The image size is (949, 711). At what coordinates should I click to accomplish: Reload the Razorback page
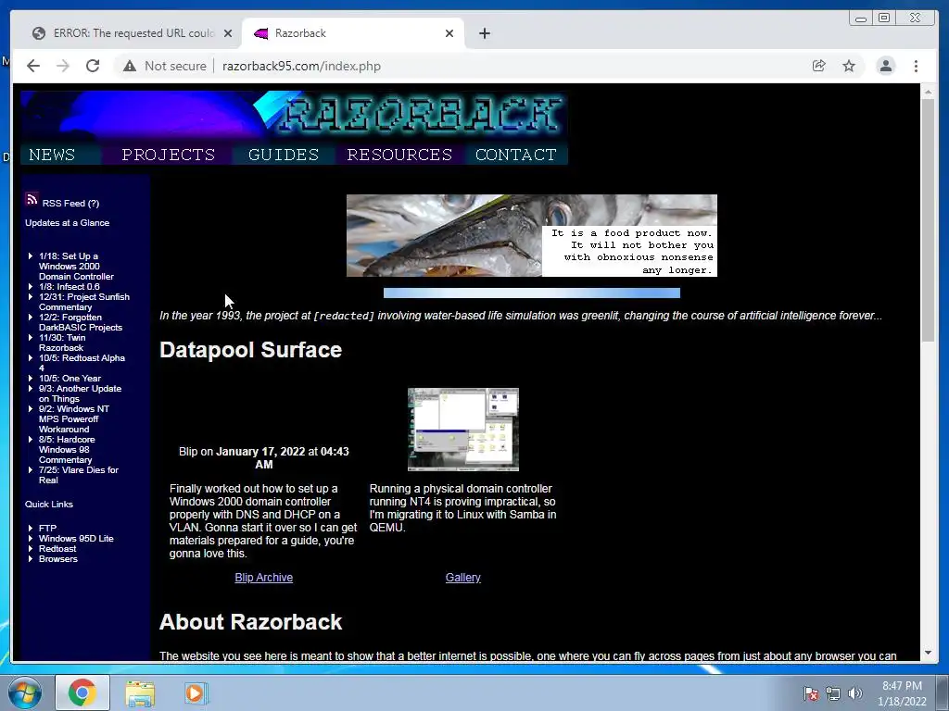coord(93,66)
